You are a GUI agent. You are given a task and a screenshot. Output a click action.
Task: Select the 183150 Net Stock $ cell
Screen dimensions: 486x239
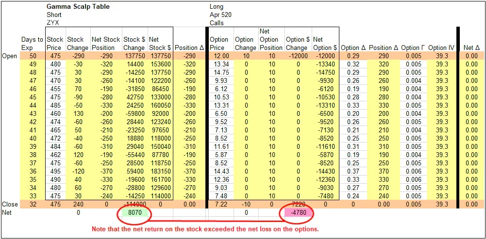point(160,172)
